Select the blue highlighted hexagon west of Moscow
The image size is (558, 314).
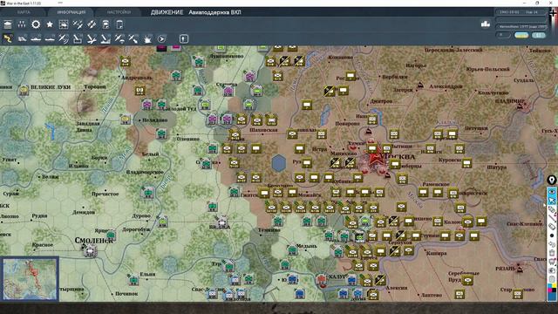279,163
